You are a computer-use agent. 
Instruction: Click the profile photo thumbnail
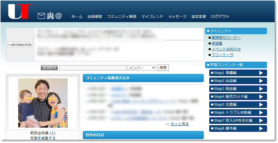tap(43, 103)
